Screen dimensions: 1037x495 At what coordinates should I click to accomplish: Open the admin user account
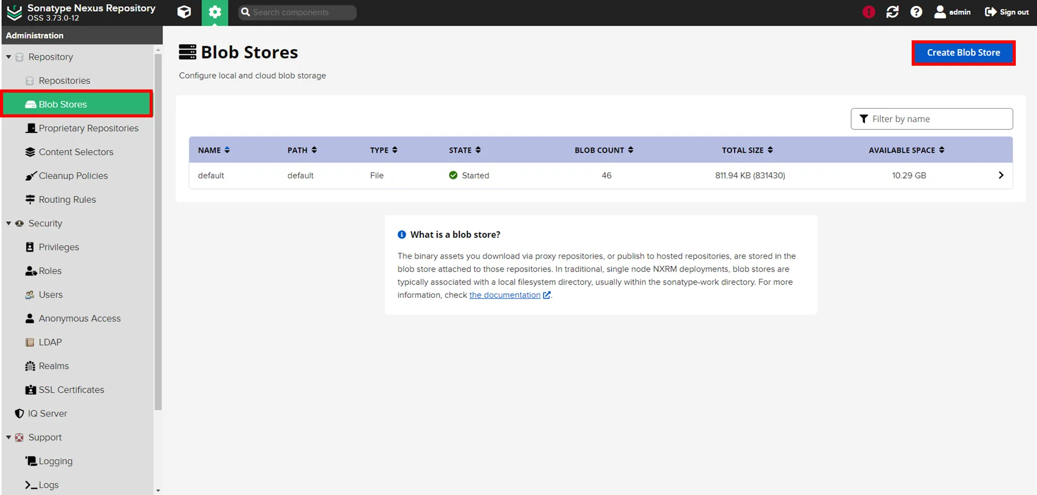tap(952, 12)
